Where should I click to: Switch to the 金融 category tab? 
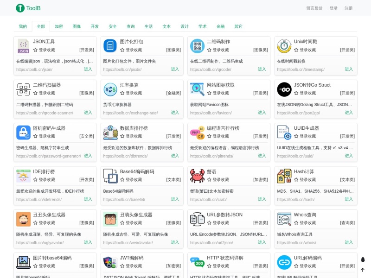point(221,26)
